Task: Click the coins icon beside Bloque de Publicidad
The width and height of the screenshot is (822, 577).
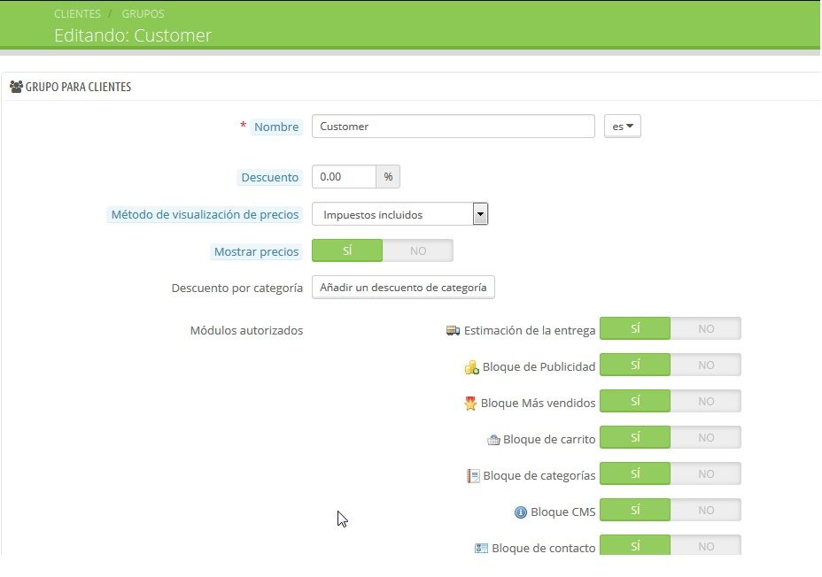Action: tap(472, 367)
